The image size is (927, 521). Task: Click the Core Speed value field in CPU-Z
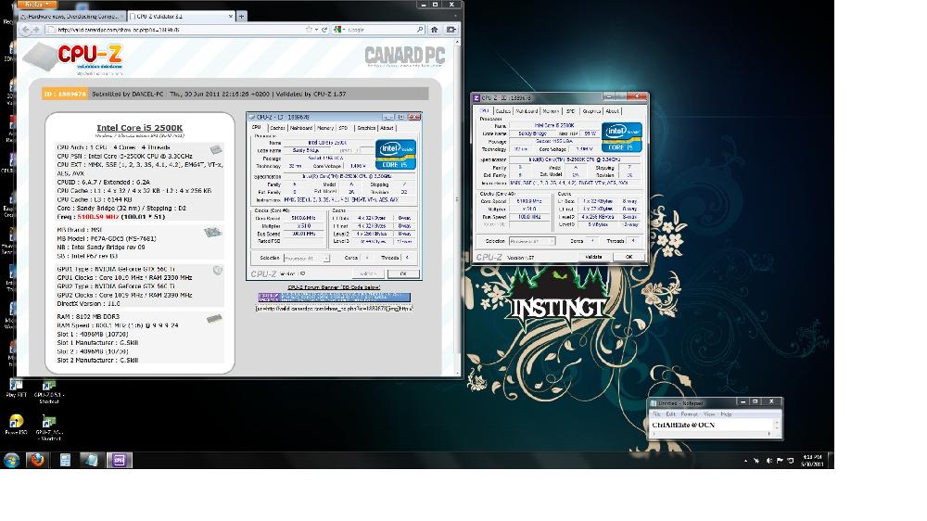tap(529, 201)
